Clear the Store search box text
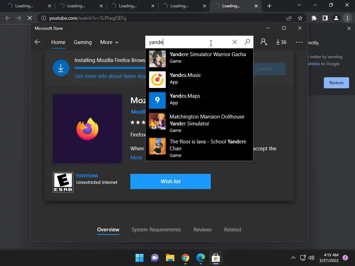 [x=235, y=42]
